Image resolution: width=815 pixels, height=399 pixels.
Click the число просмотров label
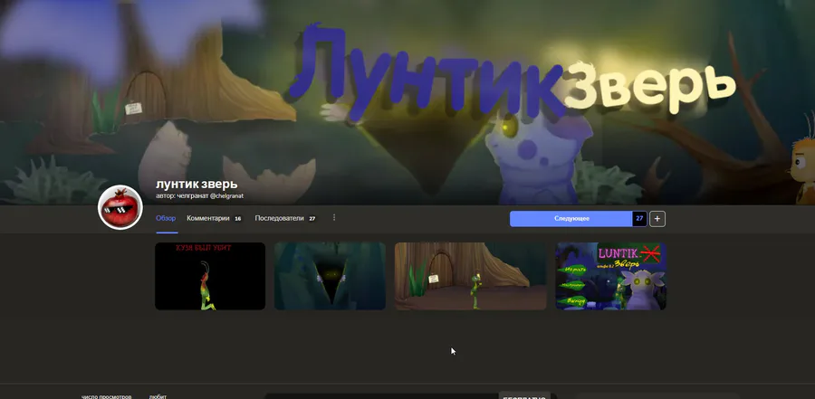pyautogui.click(x=107, y=397)
